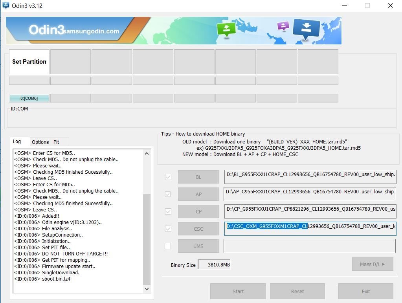The image size is (402, 303).
Task: Click log line 'SetupConnection..'
Action: (x=48, y=235)
